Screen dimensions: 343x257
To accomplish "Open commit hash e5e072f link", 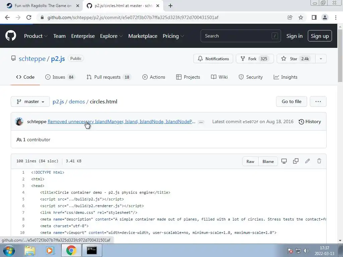I will pyautogui.click(x=250, y=122).
